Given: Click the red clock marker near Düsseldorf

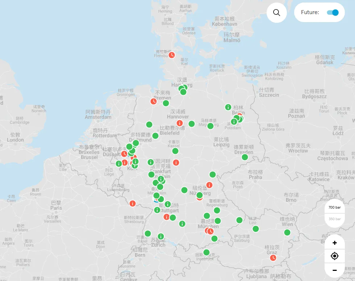Looking at the screenshot, I should pyautogui.click(x=124, y=154).
